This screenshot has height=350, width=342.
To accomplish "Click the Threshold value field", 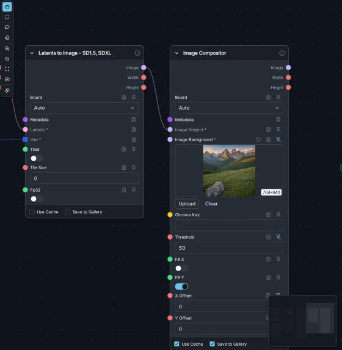I will tap(229, 248).
